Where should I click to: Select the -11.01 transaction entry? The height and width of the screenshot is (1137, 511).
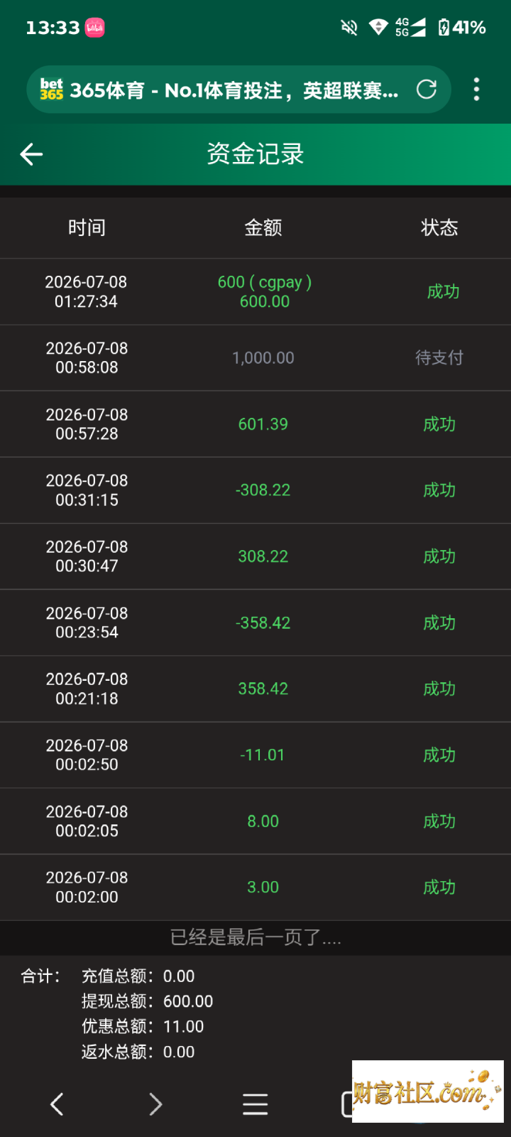(255, 755)
